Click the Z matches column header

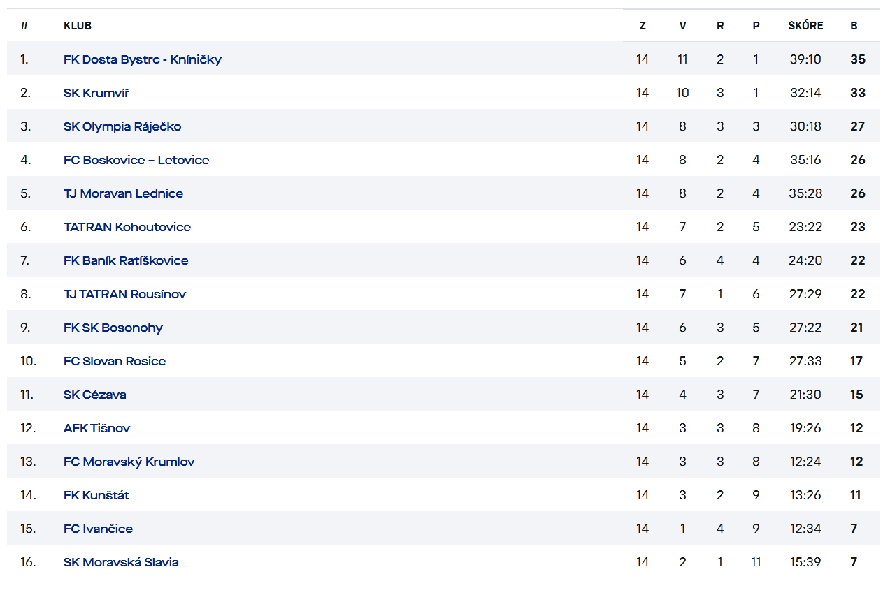pyautogui.click(x=643, y=26)
